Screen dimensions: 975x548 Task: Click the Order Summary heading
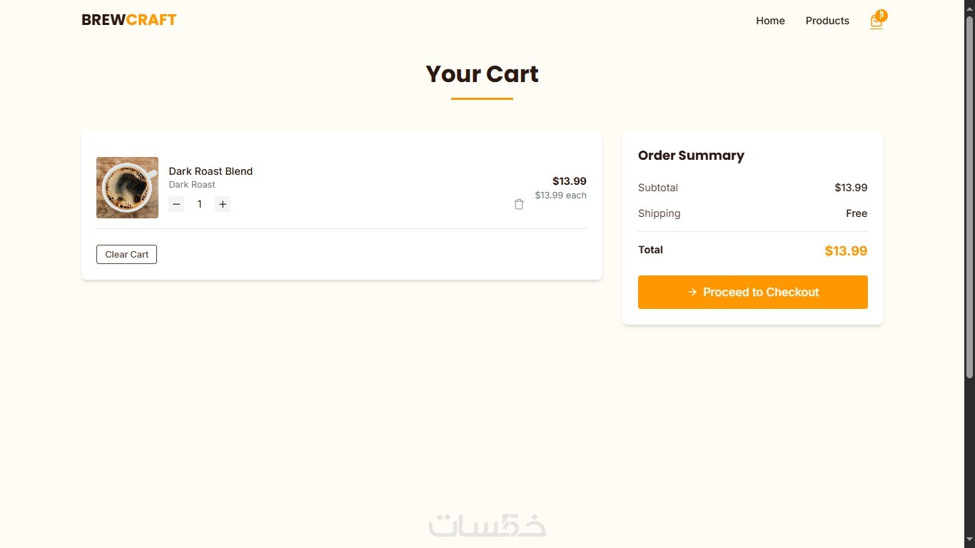click(691, 156)
